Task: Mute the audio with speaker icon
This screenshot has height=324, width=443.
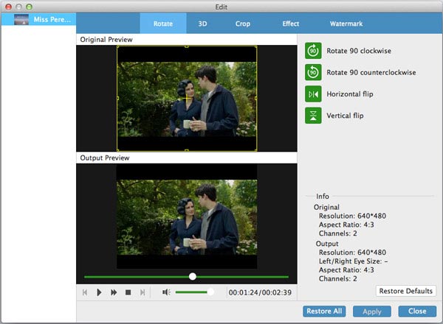Action: click(x=166, y=292)
